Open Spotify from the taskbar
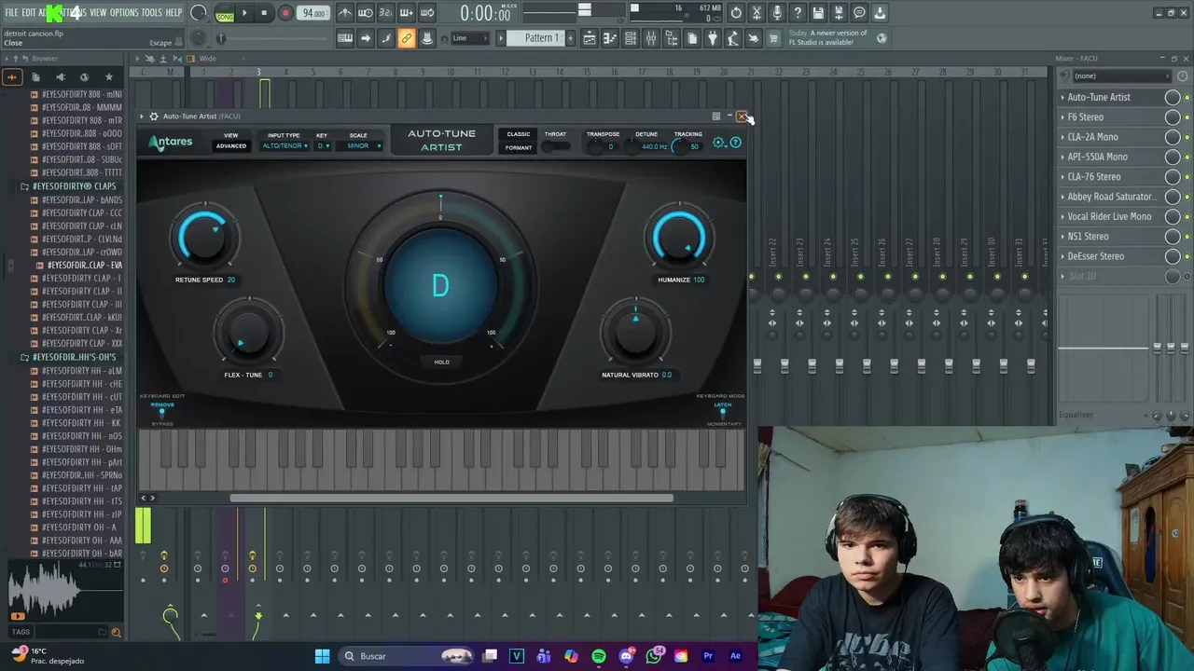 click(598, 656)
